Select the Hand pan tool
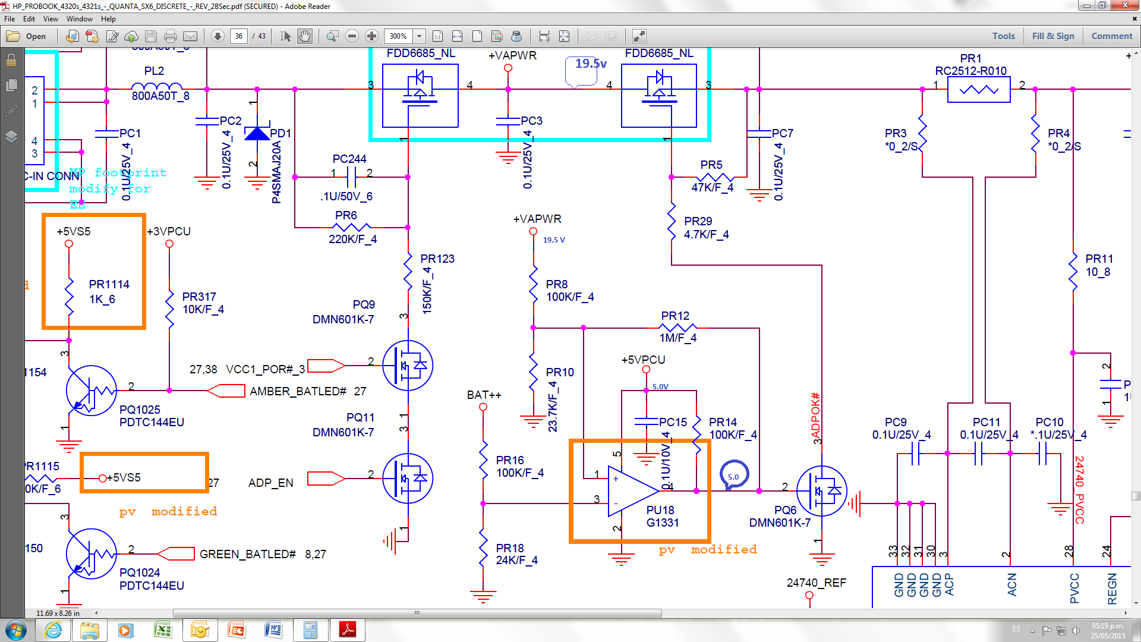Viewport: 1141px width, 642px height. 304,36
